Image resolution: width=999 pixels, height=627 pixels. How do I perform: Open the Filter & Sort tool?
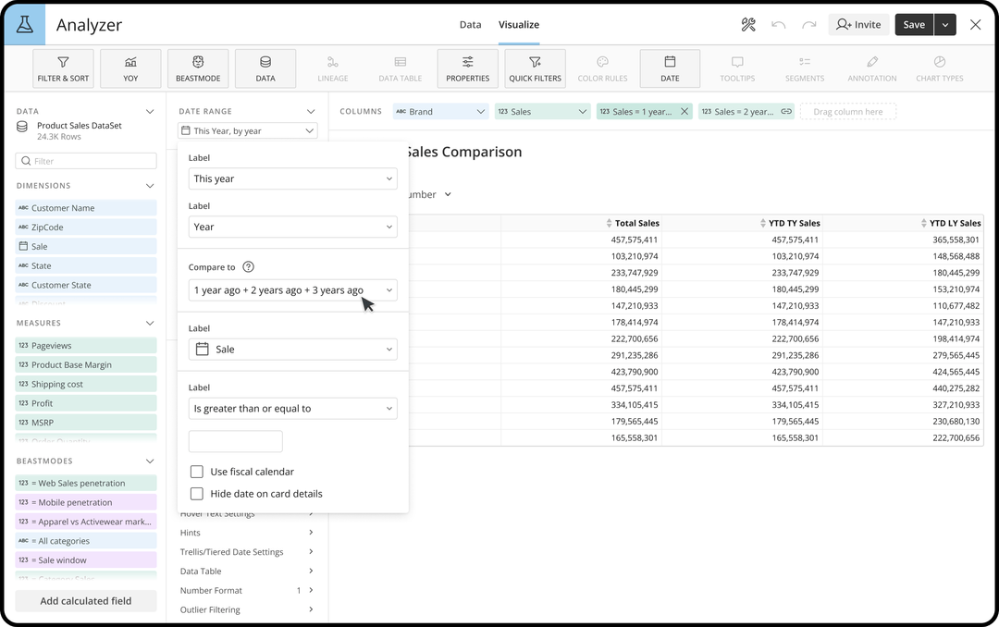63,68
